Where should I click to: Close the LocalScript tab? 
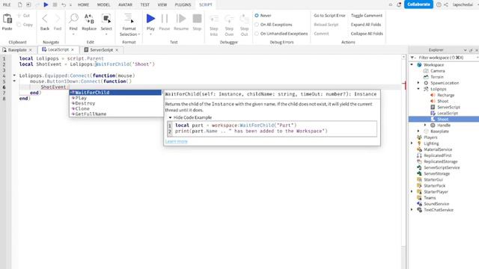(73, 50)
